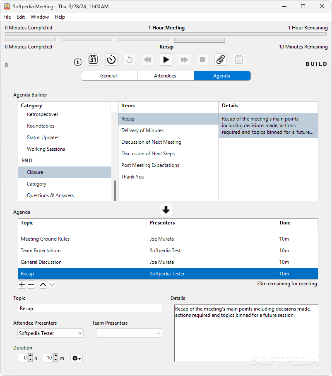Click the Time column header
This screenshot has height=376, width=332.
click(x=297, y=223)
